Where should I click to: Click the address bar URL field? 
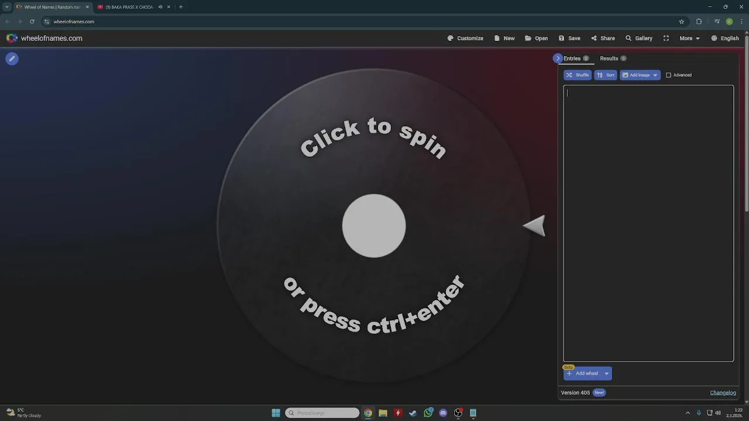click(363, 22)
